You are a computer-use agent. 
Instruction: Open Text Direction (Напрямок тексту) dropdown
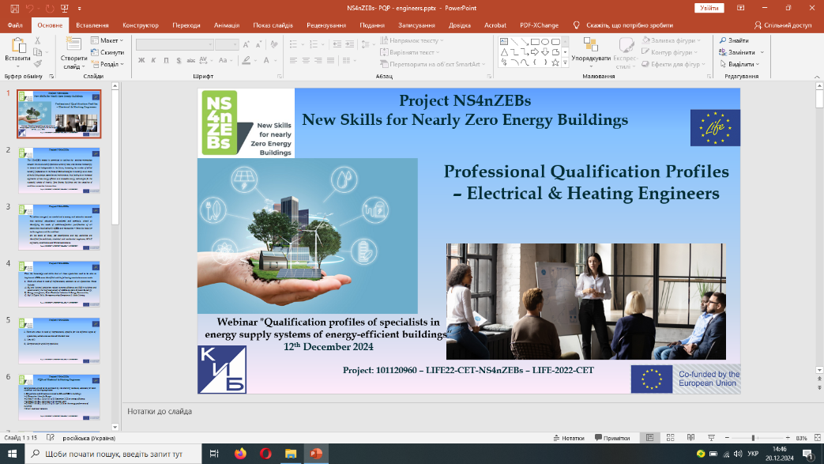pos(412,40)
